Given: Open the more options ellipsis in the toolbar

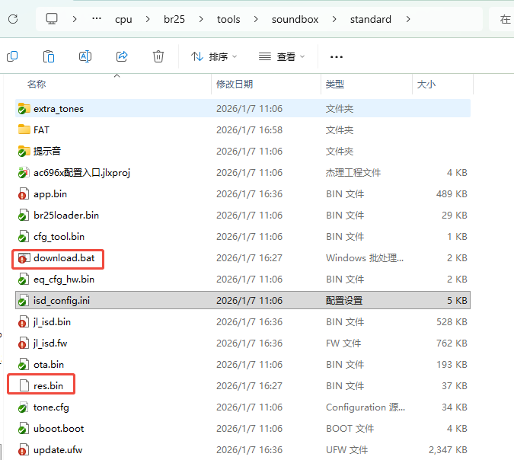Looking at the screenshot, I should point(337,57).
